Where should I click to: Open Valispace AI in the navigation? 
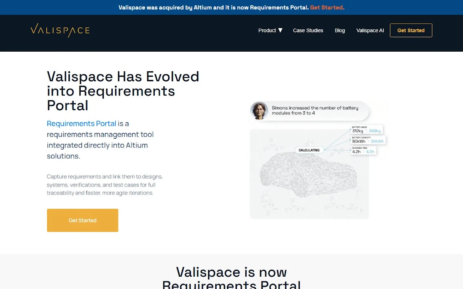coord(370,30)
